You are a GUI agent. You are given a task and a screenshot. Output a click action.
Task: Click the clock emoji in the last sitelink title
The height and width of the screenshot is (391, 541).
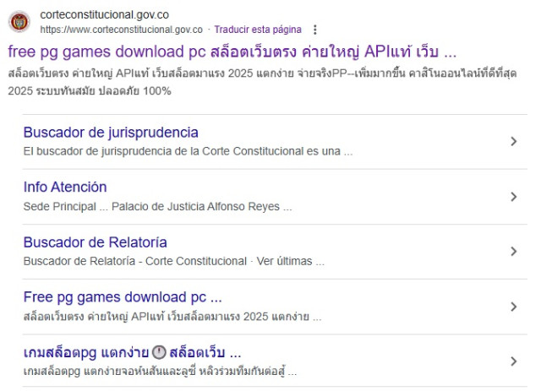click(x=159, y=352)
